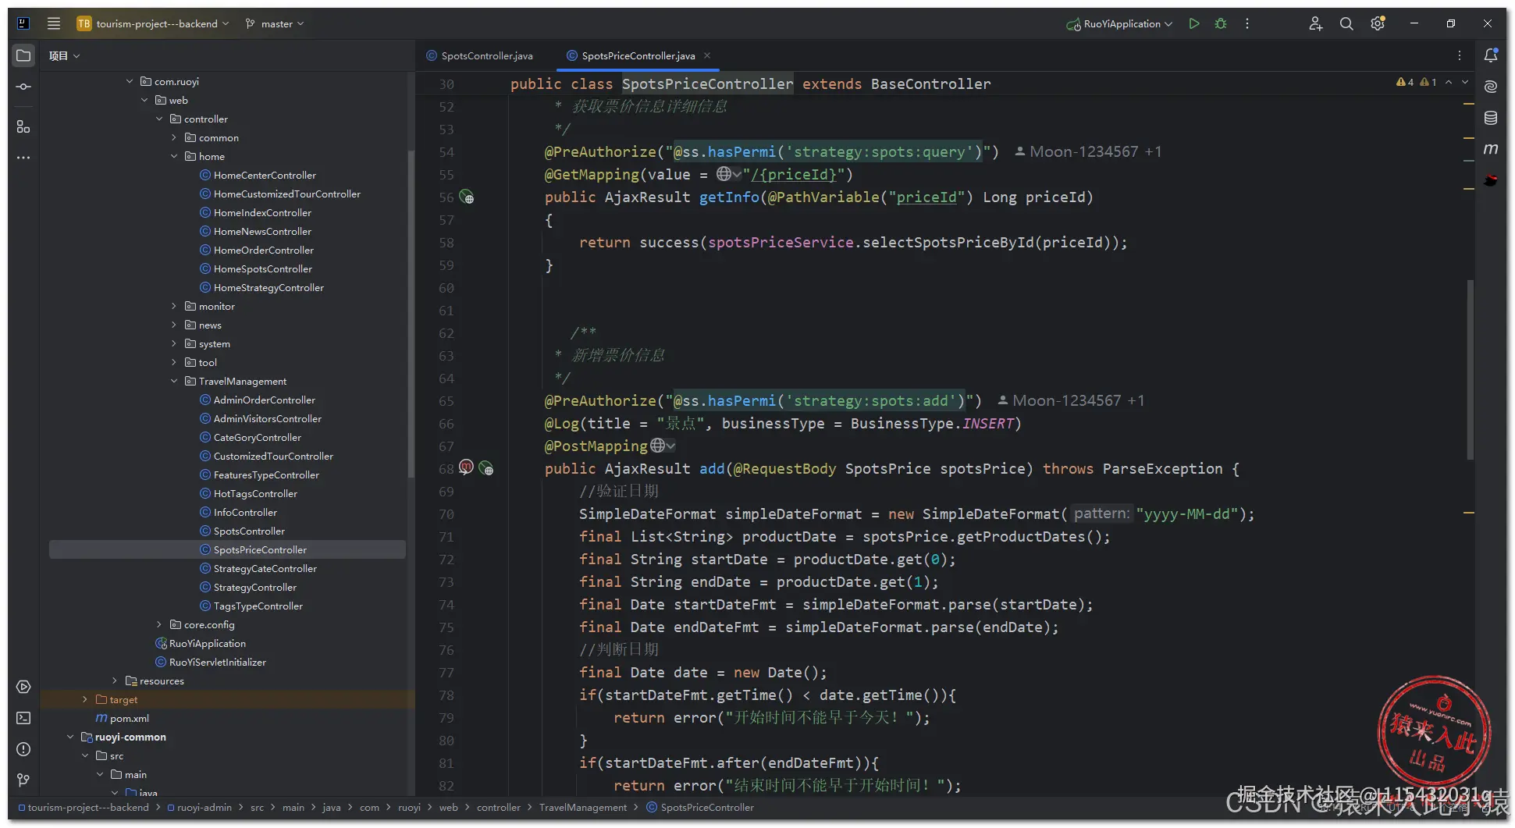Click the sticky class declaration line

coord(750,84)
